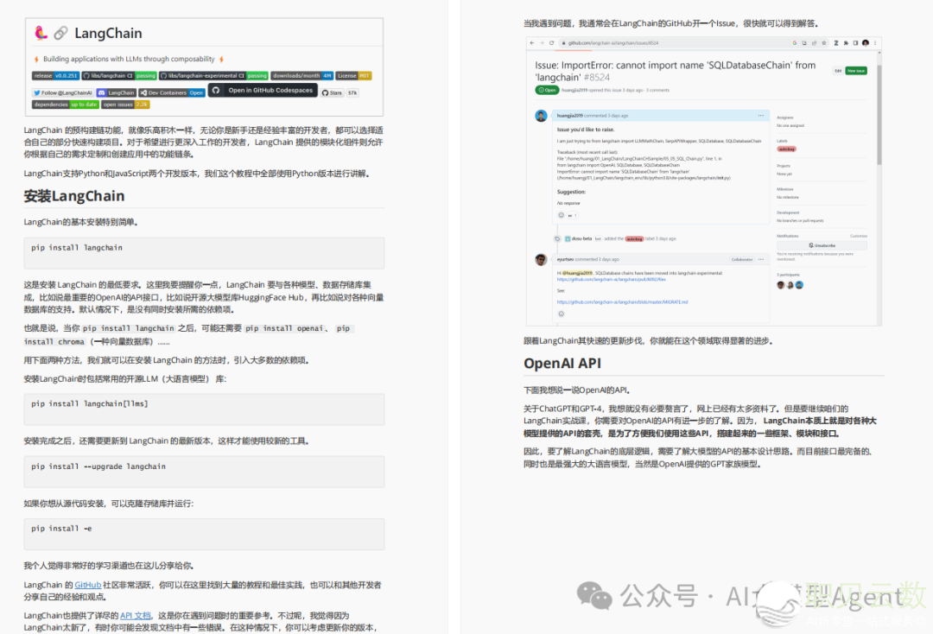Add emoji reaction to eyurtsev's comment

(563, 315)
